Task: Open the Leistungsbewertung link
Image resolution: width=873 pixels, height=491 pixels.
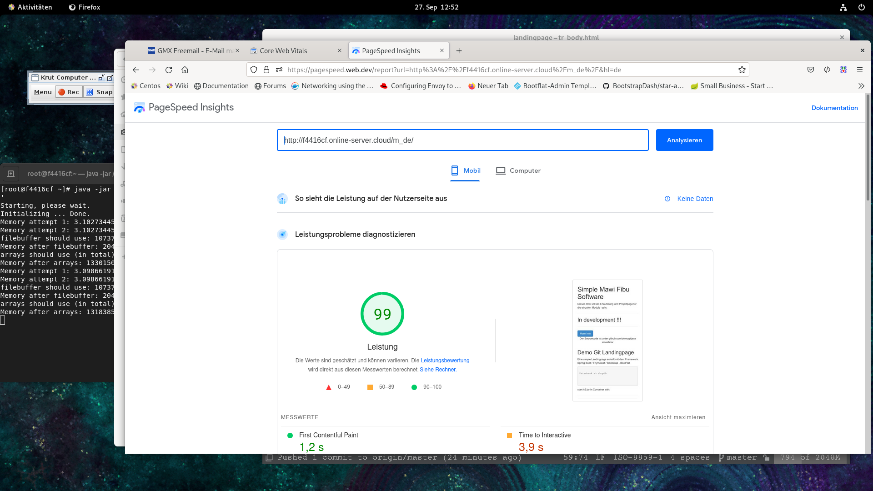Action: point(445,361)
